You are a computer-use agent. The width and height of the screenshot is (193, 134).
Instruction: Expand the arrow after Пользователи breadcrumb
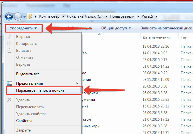[x=138, y=17]
